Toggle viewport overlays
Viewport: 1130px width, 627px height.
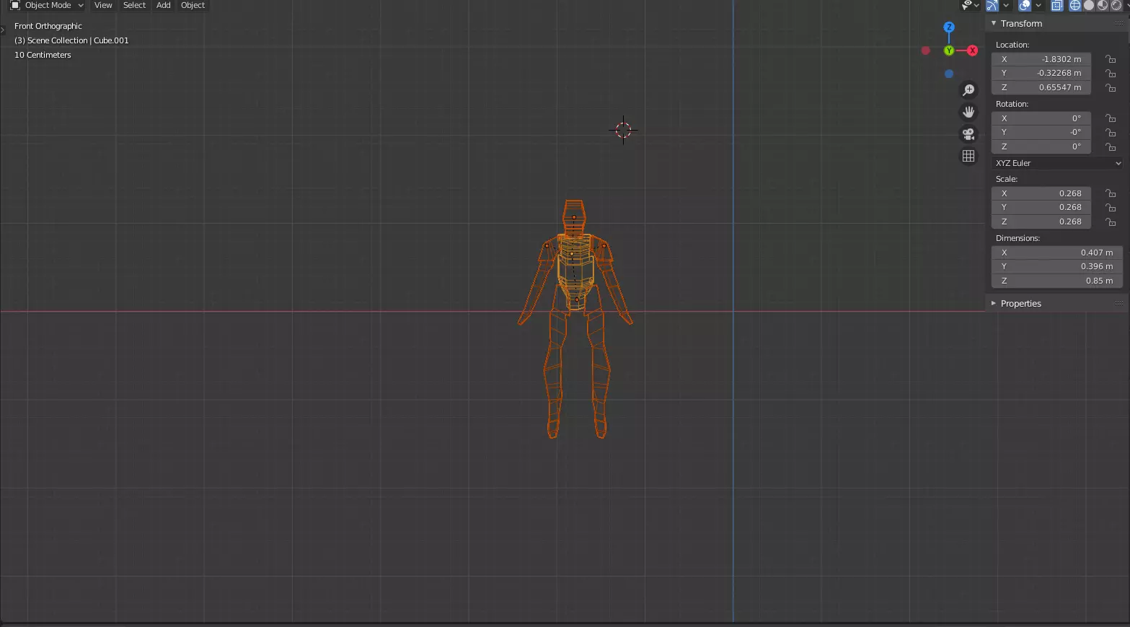click(x=1025, y=5)
